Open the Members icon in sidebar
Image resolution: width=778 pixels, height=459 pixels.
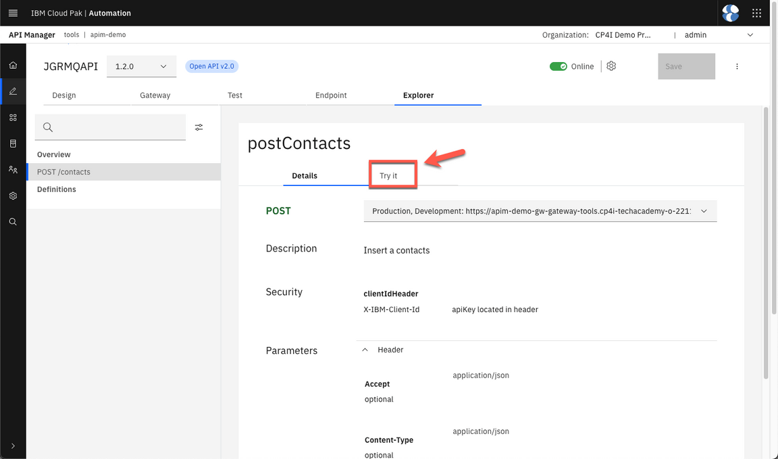(x=13, y=170)
